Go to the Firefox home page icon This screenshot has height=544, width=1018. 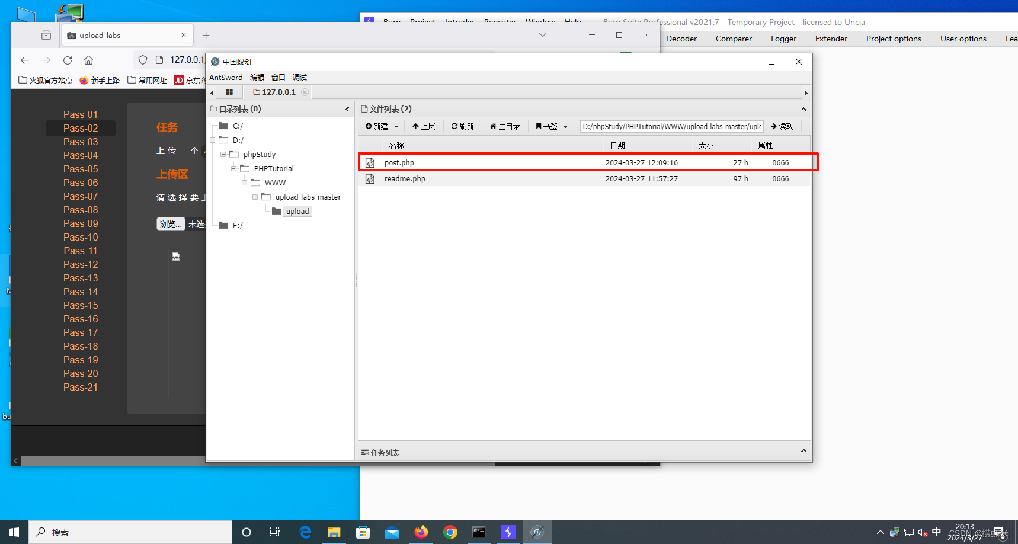[x=89, y=60]
